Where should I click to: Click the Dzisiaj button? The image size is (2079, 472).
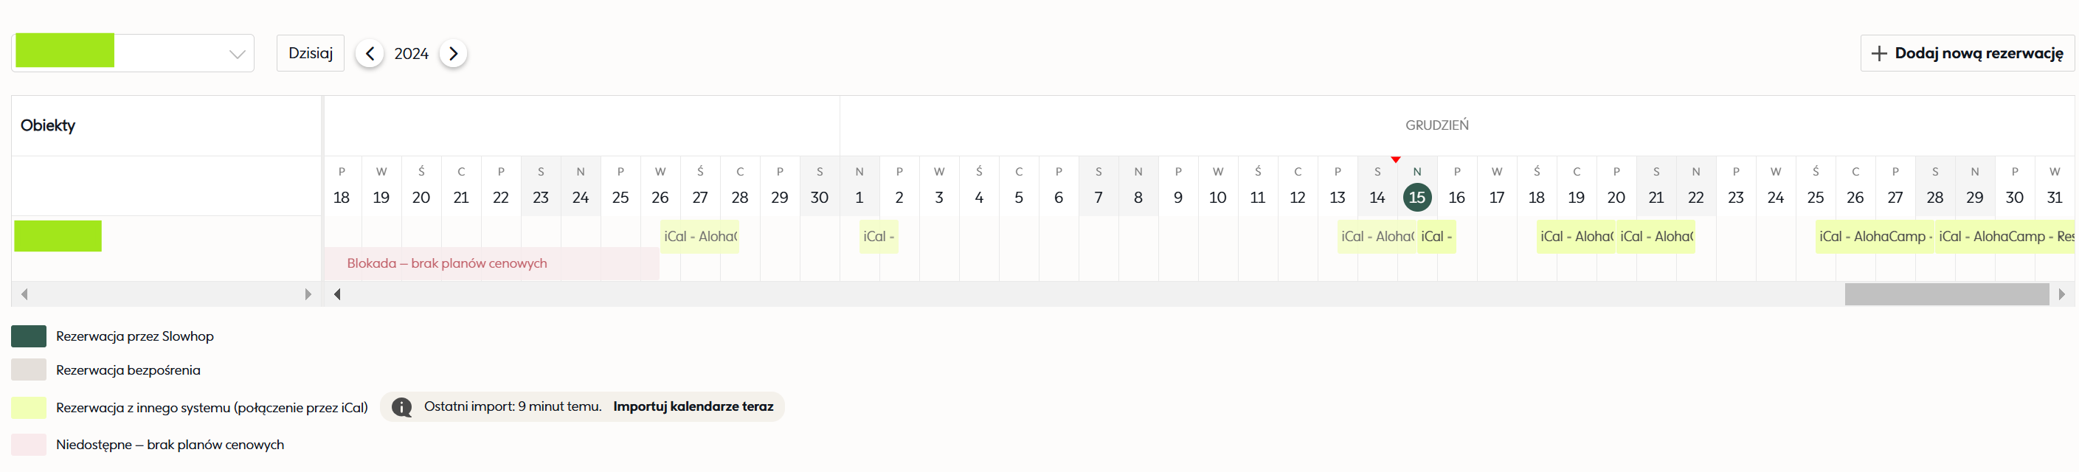click(x=311, y=53)
